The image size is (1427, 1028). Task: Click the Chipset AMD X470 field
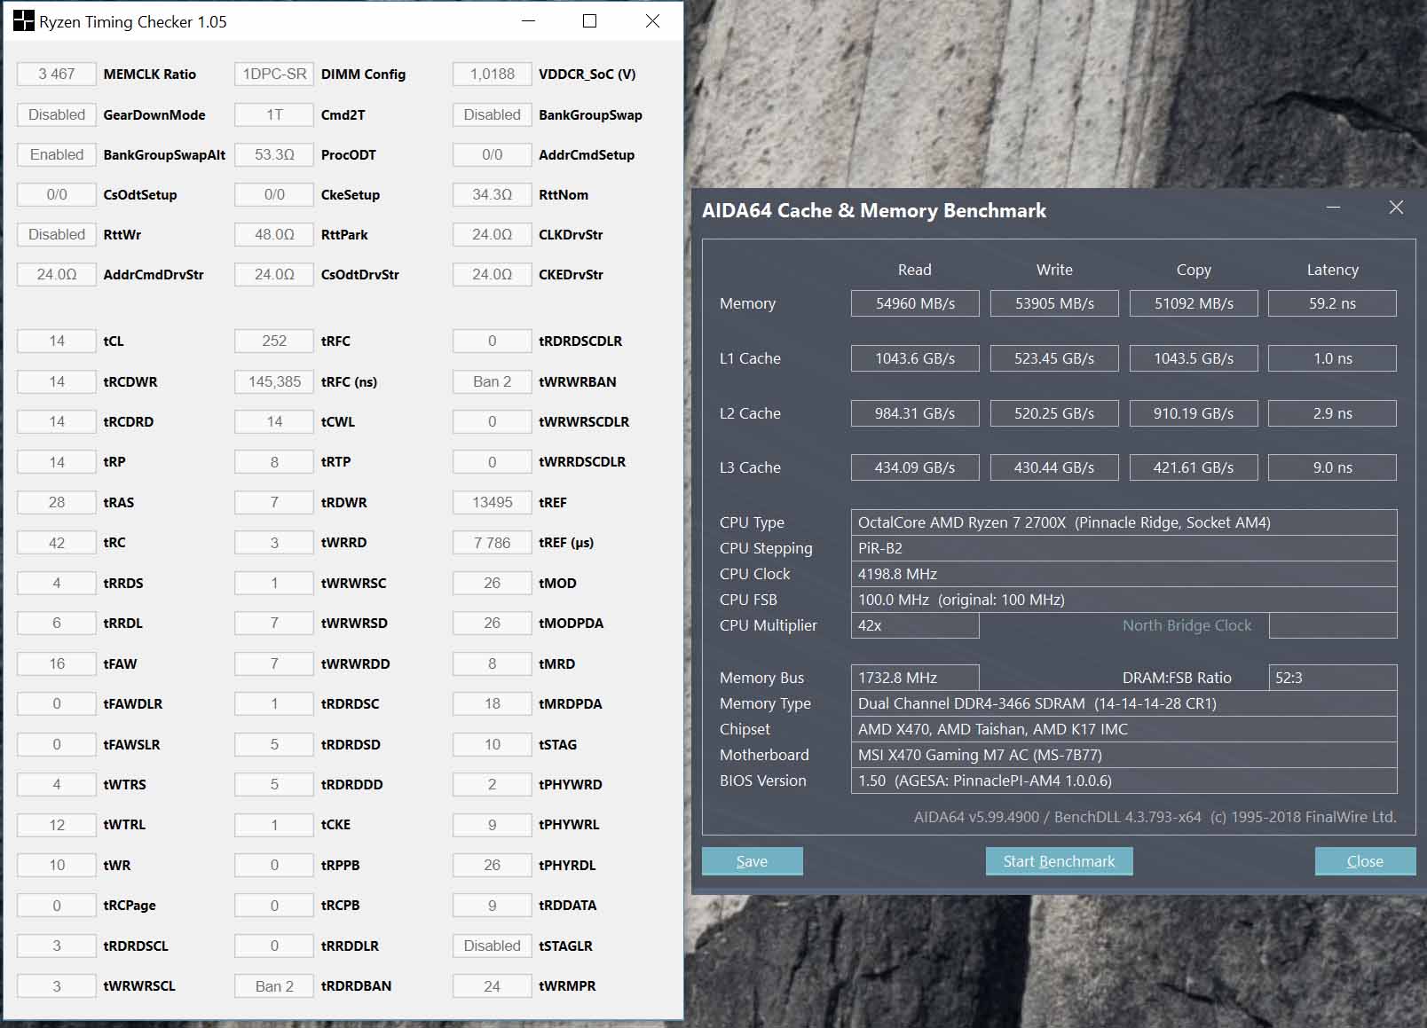1123,729
